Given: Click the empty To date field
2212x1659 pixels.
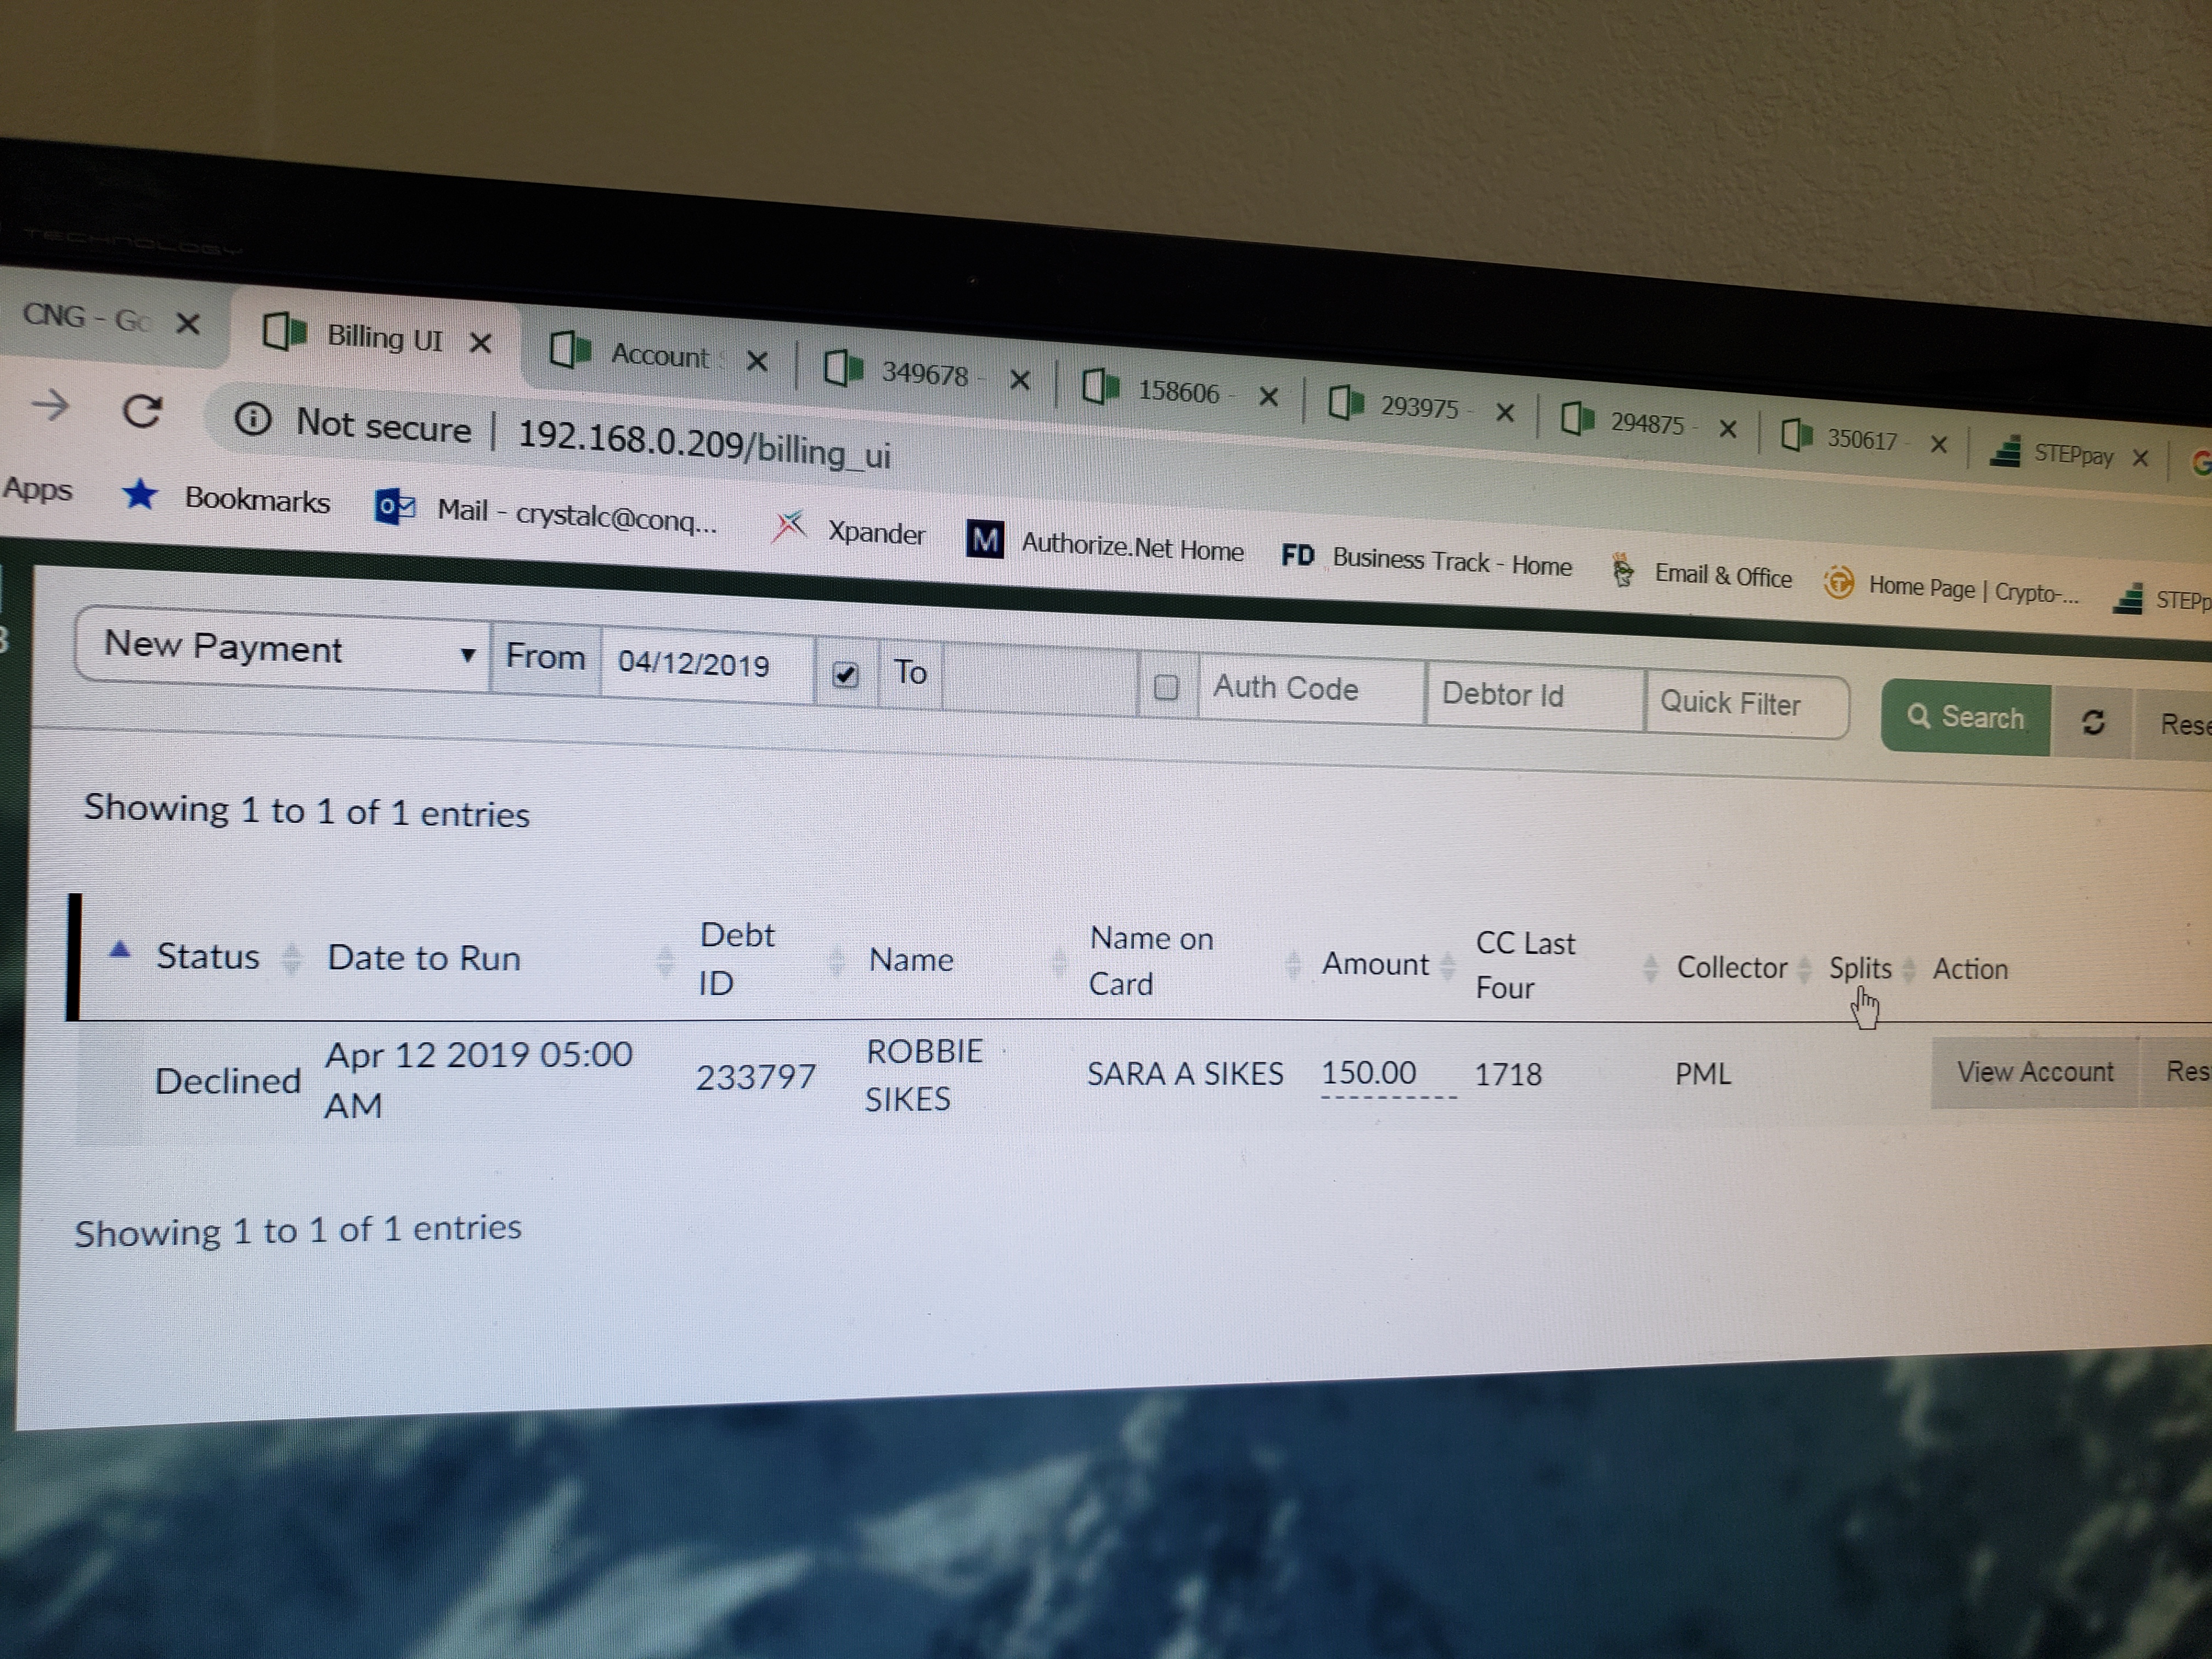Looking at the screenshot, I should point(1040,680).
